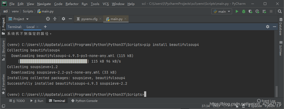This screenshot has width=284, height=109.
Task: Open Search Everywhere magnifier icon
Action: pyautogui.click(x=280, y=11)
